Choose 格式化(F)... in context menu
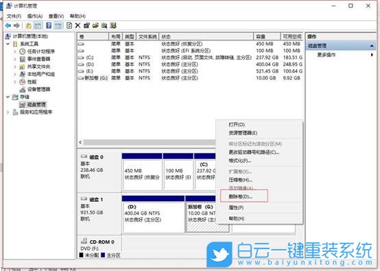The image size is (380, 271). point(259,161)
